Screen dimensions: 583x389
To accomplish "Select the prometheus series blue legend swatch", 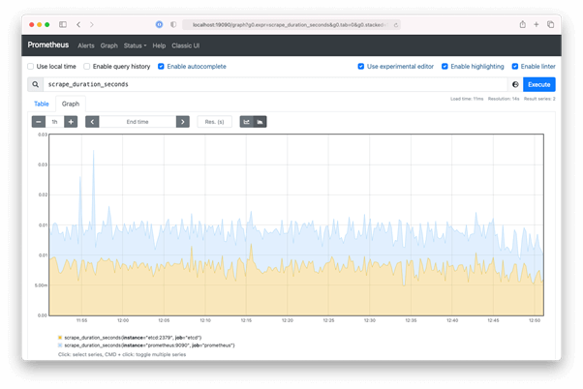I will click(x=60, y=345).
